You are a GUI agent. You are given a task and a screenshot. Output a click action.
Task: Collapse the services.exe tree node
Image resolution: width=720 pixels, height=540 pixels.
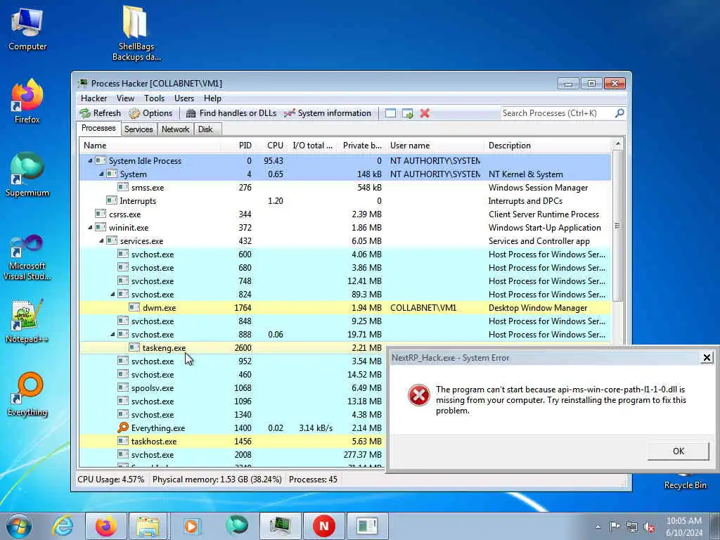(101, 240)
